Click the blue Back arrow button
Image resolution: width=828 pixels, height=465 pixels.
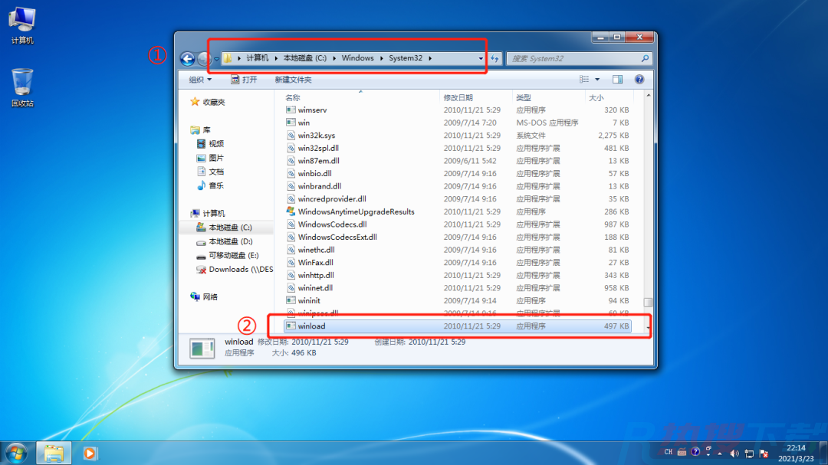pyautogui.click(x=188, y=58)
